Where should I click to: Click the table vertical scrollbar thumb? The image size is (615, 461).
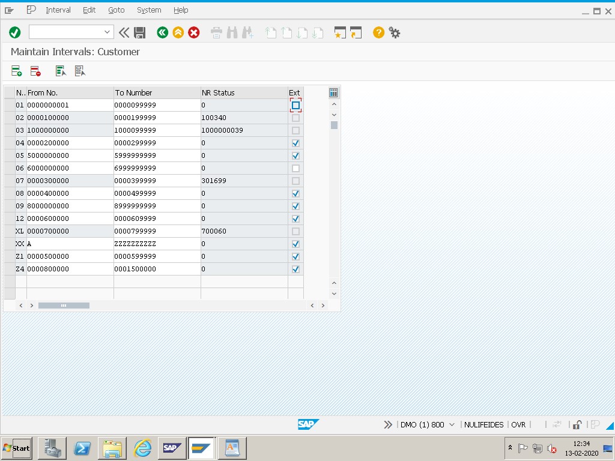pos(334,125)
